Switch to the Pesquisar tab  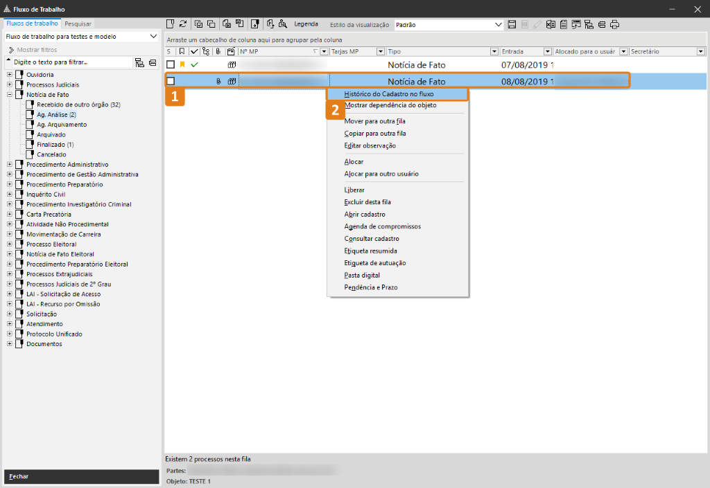78,24
